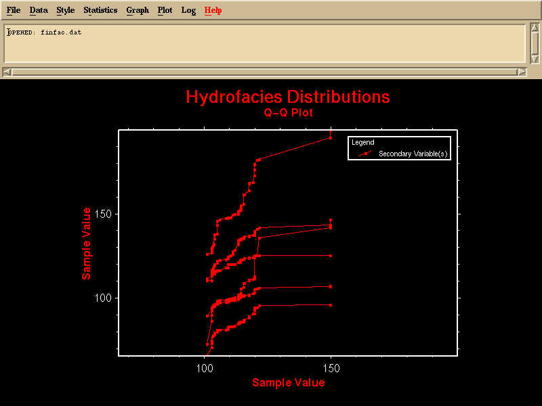The image size is (542, 406).
Task: Click the vertical scrollbar track of the log
Action: [x=535, y=43]
